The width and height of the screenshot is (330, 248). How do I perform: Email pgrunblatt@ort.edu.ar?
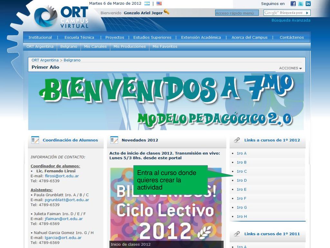point(67,200)
